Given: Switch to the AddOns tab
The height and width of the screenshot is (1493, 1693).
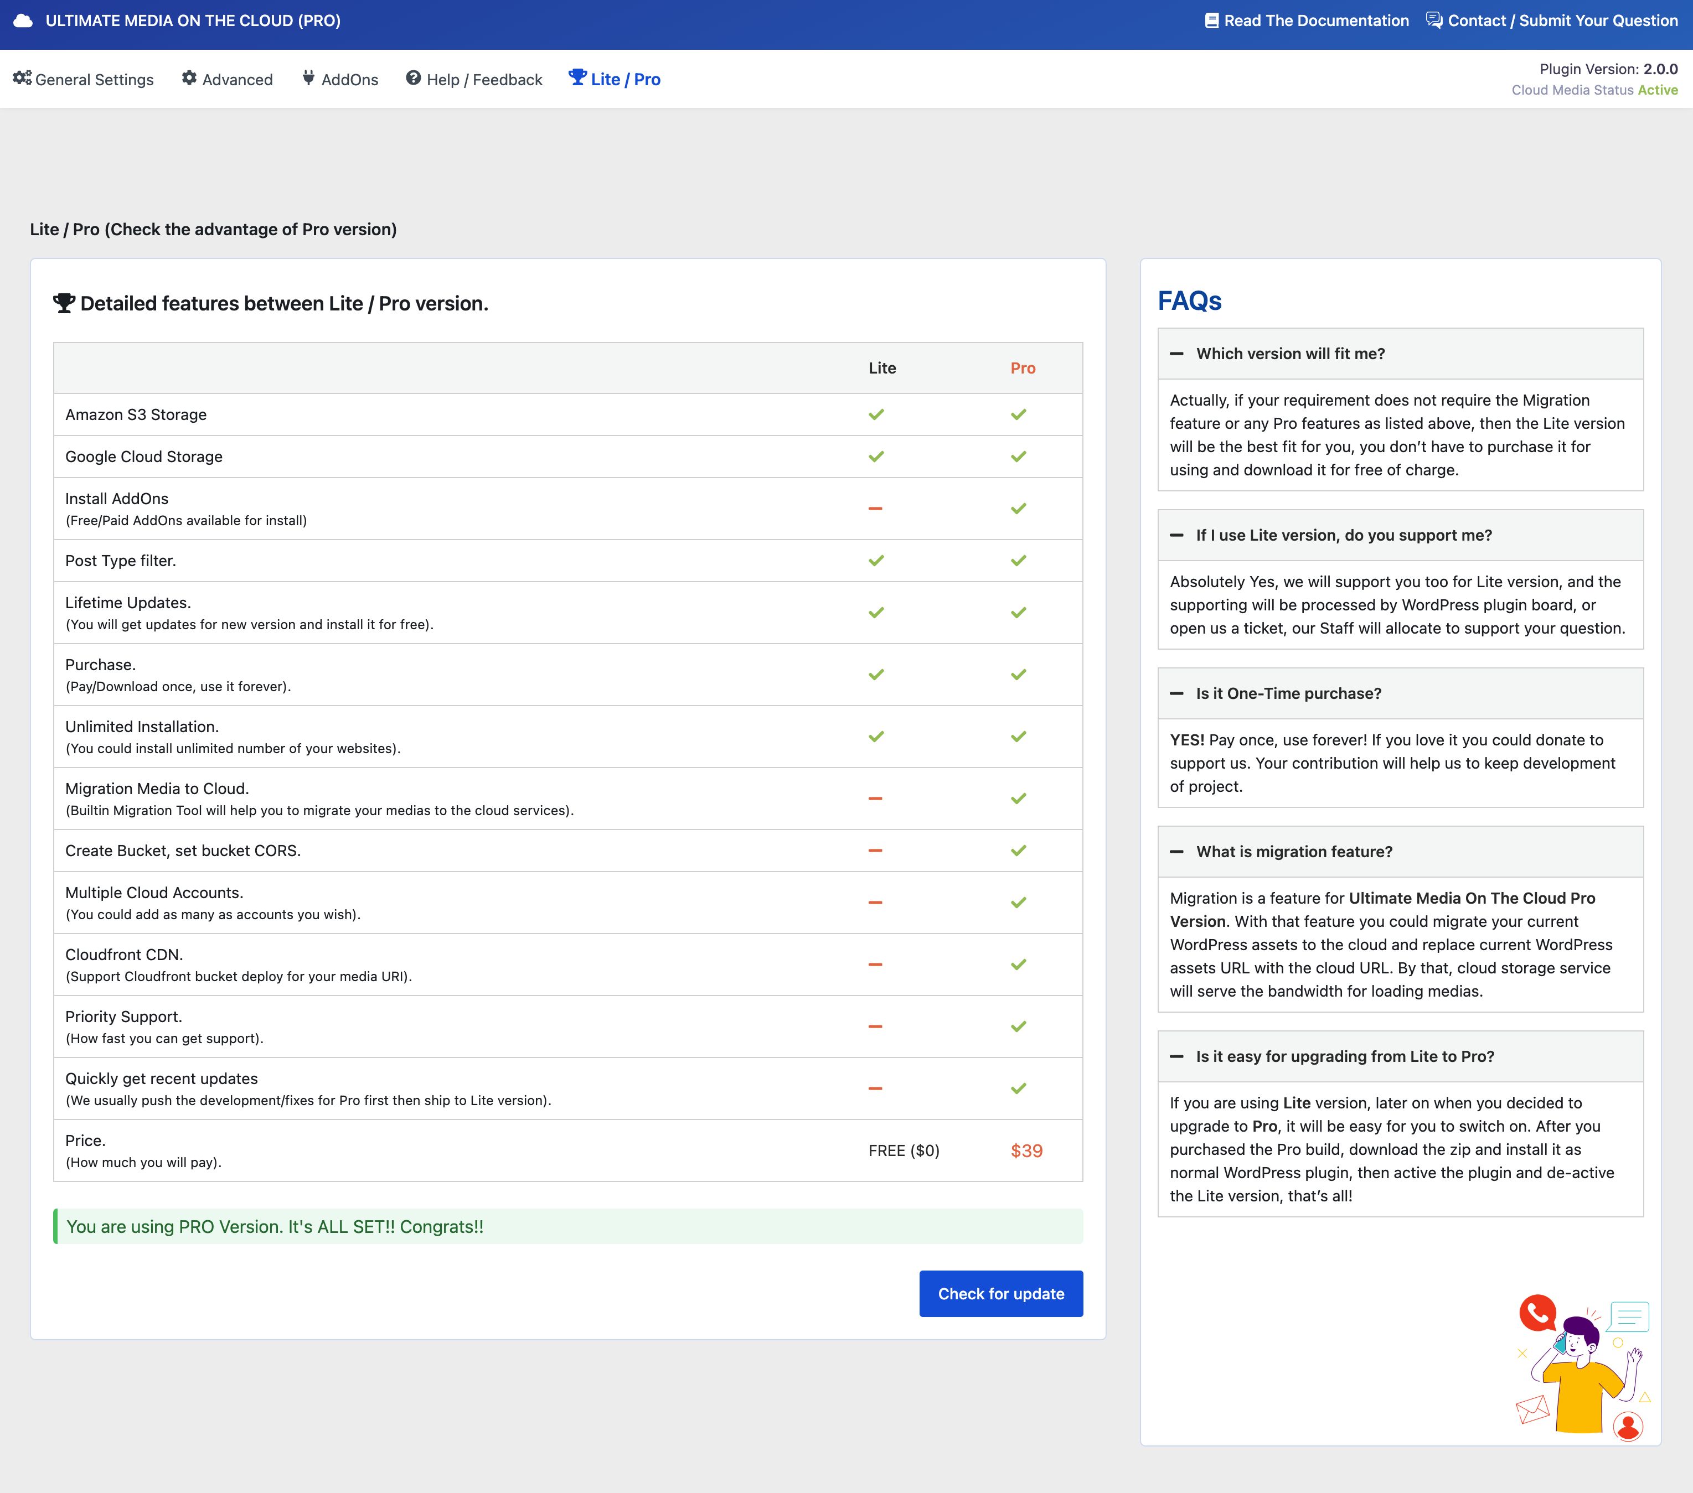Looking at the screenshot, I should click(x=339, y=79).
